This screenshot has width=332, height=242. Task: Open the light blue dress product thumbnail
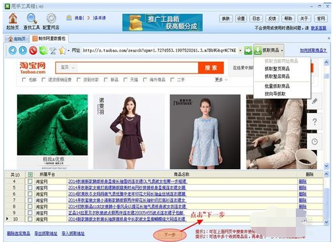[x=205, y=132]
